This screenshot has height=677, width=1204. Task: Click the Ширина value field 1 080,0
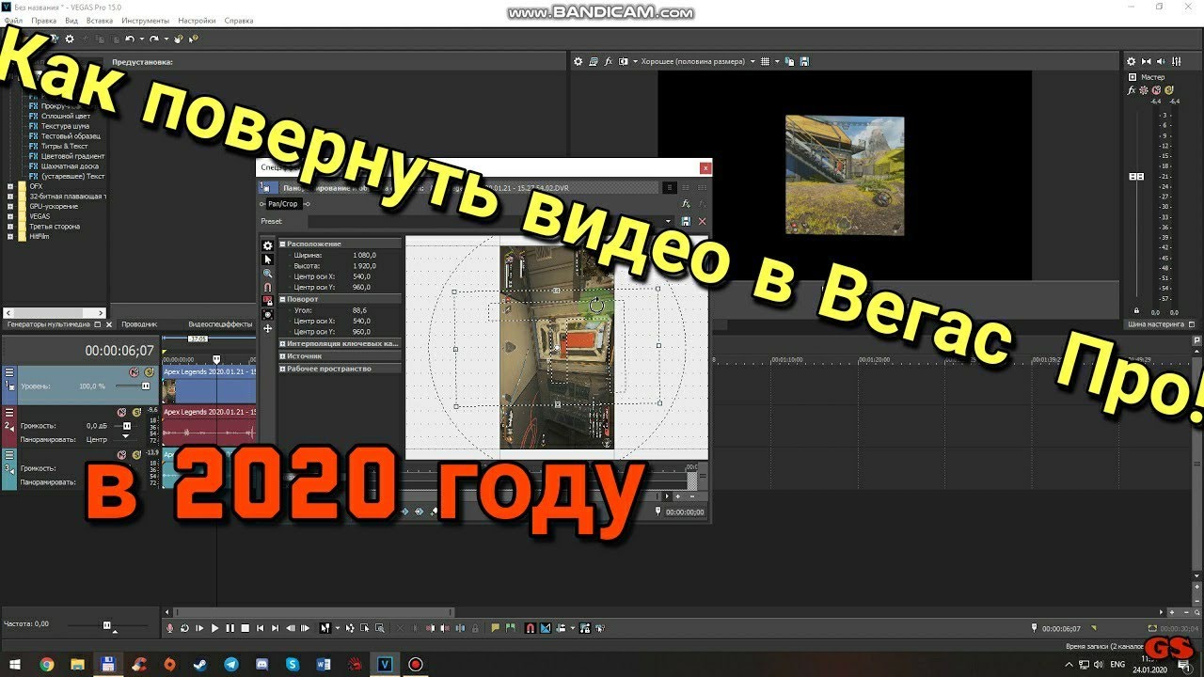coord(365,255)
